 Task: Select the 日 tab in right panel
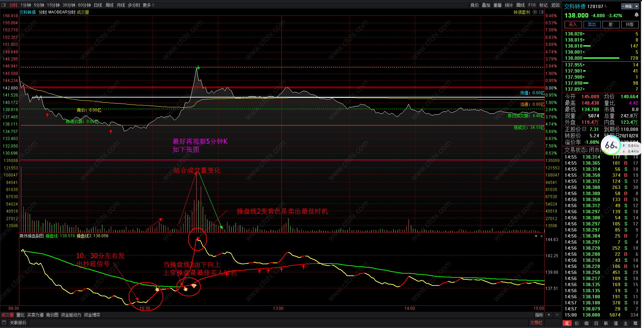596,323
